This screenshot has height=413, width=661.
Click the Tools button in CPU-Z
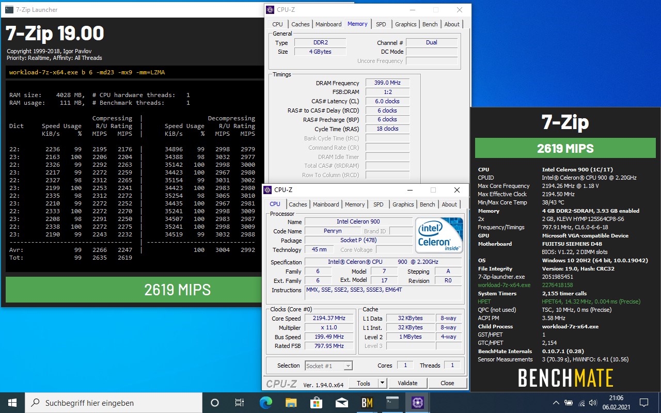click(364, 383)
